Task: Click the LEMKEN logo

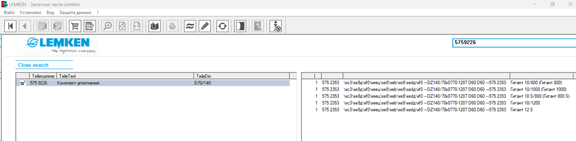Action: [x=61, y=45]
